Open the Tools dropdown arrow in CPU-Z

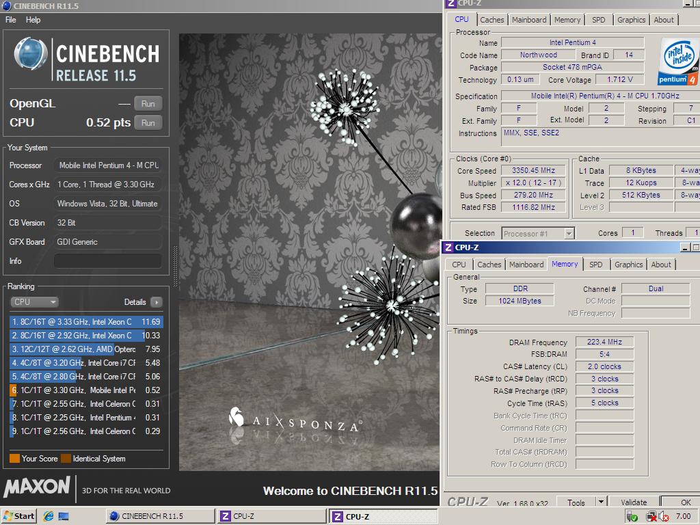pyautogui.click(x=602, y=502)
